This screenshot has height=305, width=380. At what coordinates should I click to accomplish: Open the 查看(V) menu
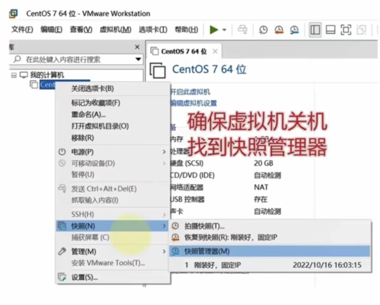click(81, 30)
